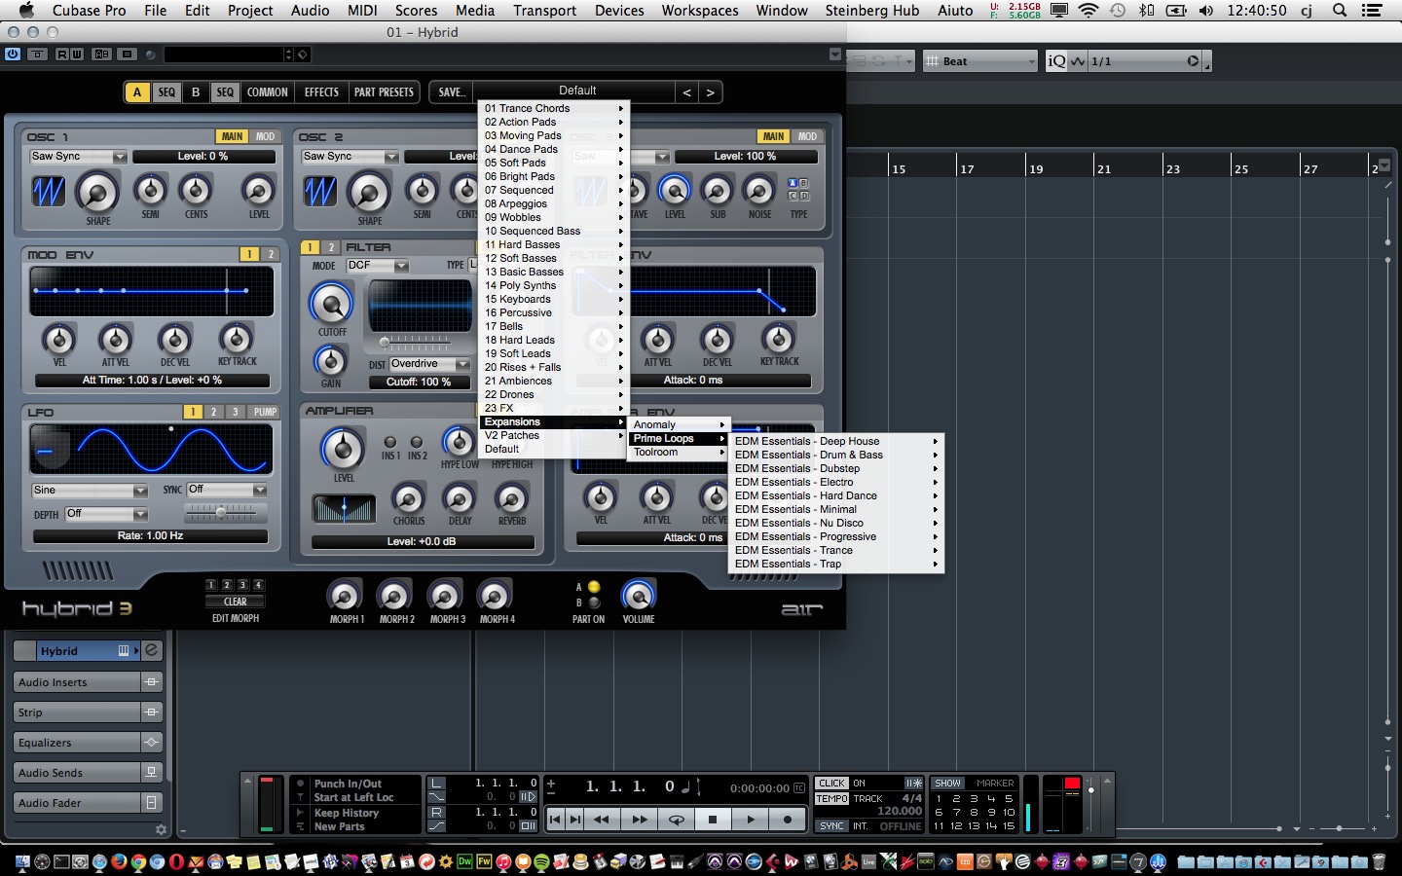Screen dimensions: 1402x876
Task: Switch to the EFFECTS tab
Action: [x=321, y=92]
